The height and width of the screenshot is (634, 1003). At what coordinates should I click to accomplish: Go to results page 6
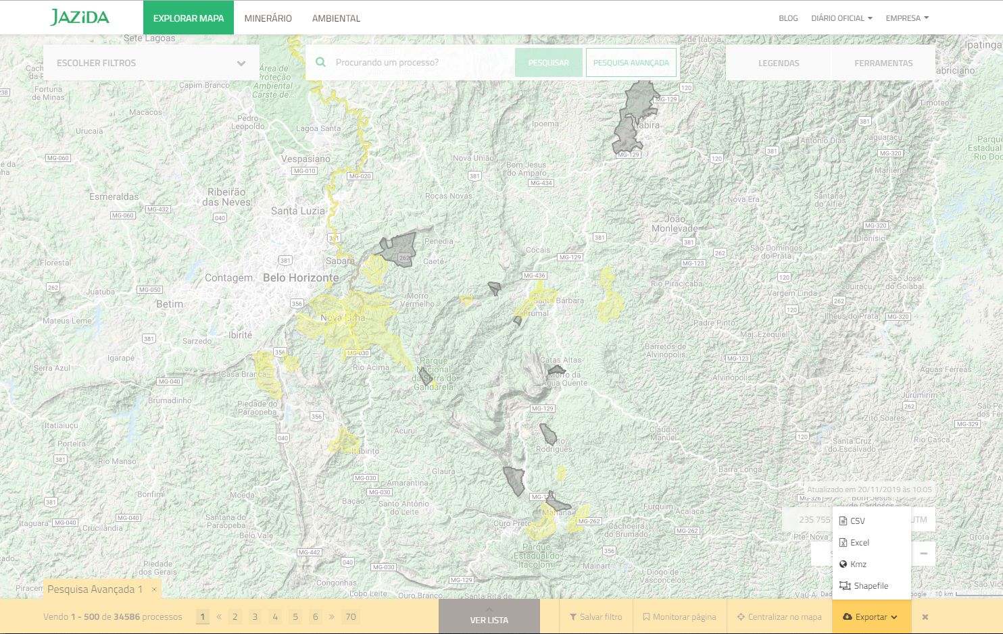pyautogui.click(x=315, y=616)
